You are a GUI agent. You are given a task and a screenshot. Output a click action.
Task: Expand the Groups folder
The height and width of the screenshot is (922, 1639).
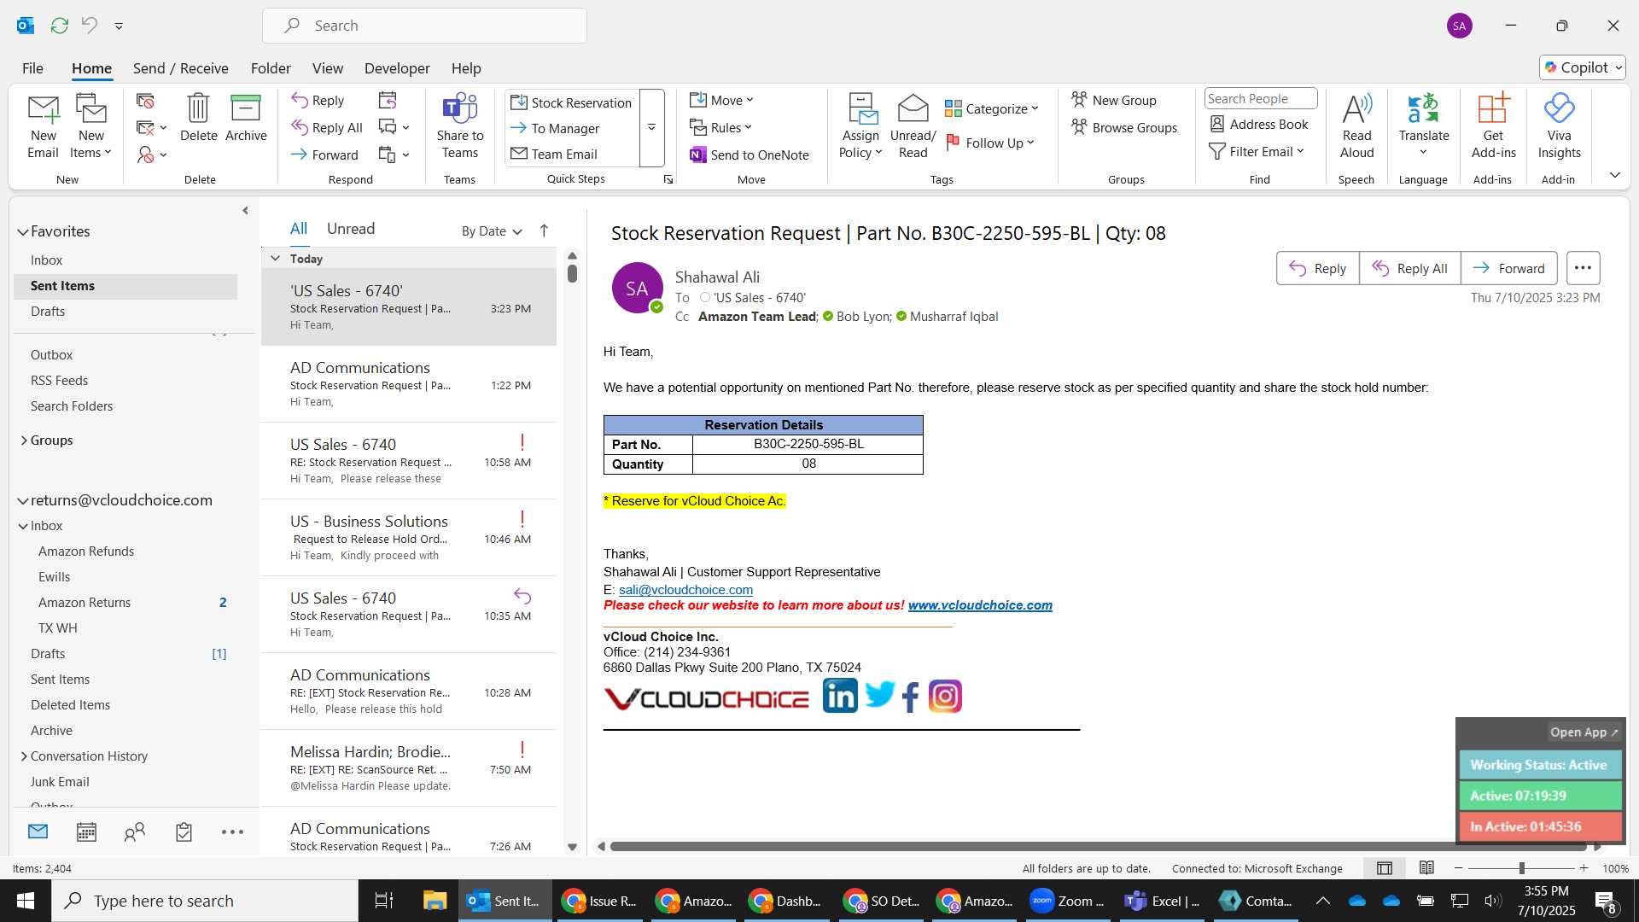(23, 441)
